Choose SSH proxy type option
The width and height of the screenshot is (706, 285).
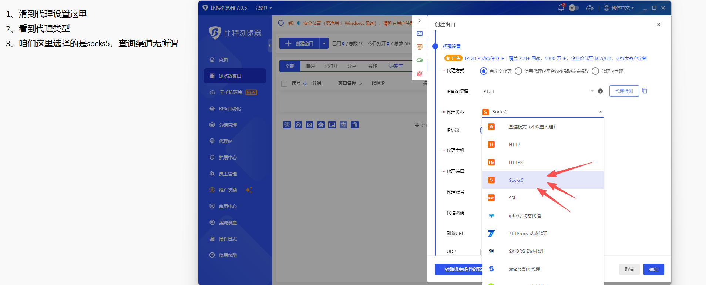(543, 198)
